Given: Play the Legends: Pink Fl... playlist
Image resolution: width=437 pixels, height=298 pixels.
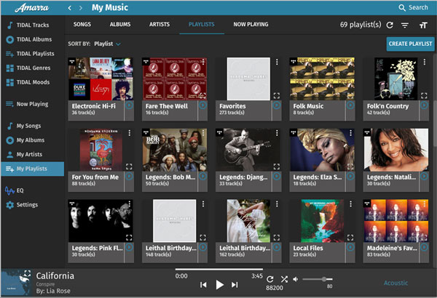Looking at the screenshot, I should click(129, 247).
